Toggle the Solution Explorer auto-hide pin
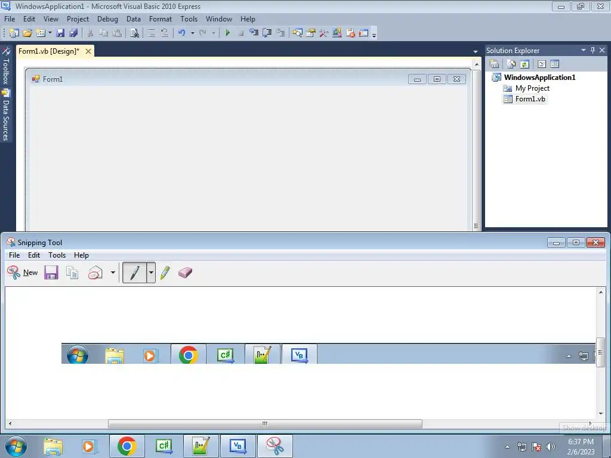Viewport: 611px width, 458px height. pos(593,50)
